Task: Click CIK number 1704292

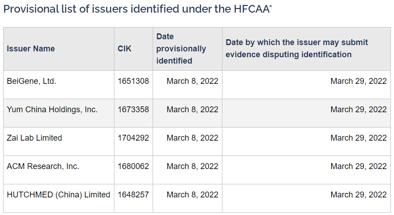Action: coord(133,138)
